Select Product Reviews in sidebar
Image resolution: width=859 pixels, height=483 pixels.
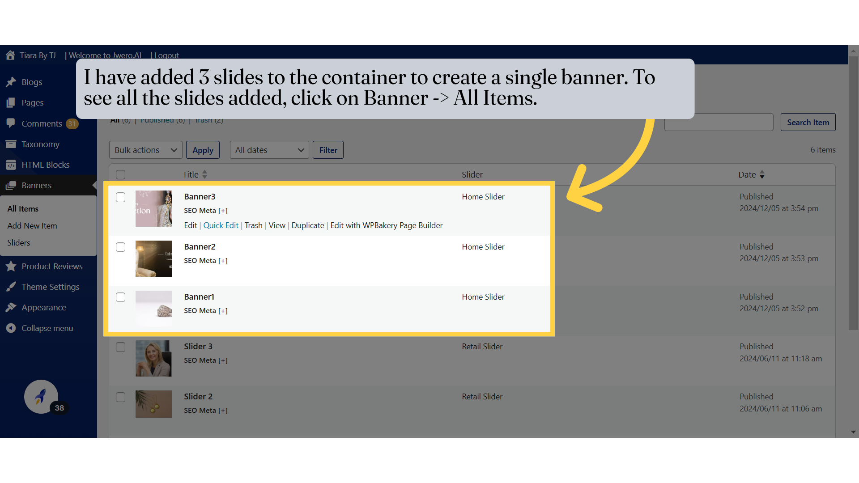[x=52, y=266]
